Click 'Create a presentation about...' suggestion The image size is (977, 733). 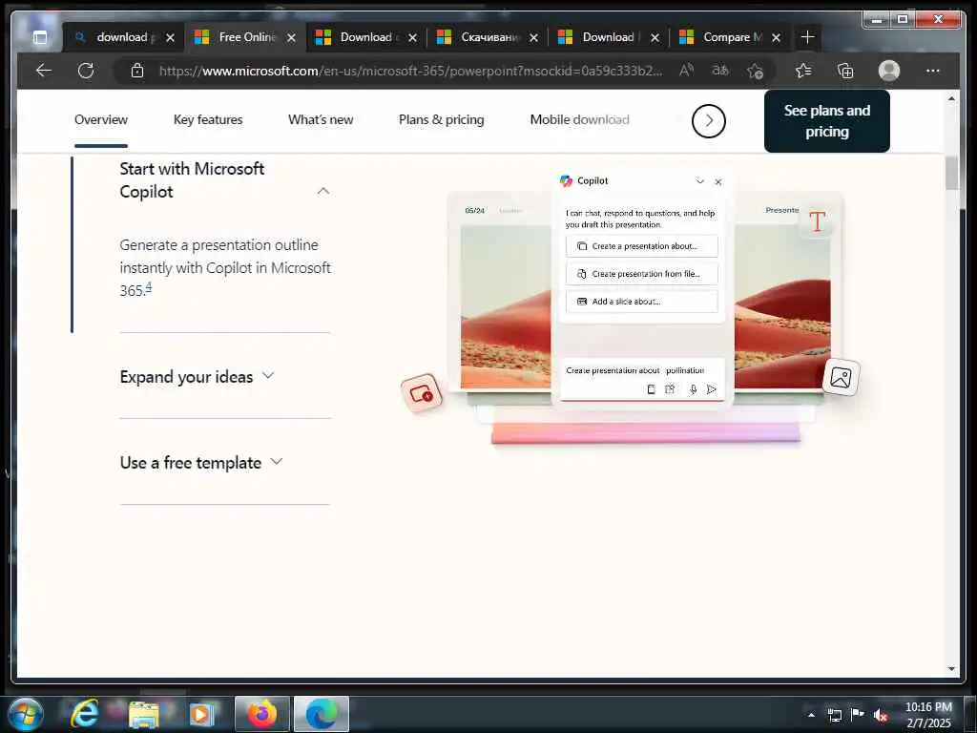[x=642, y=246]
